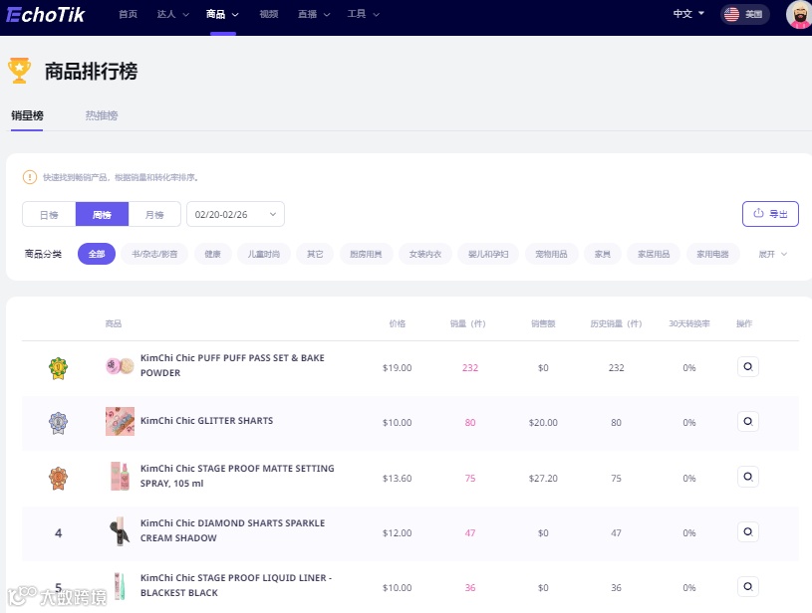Image resolution: width=812 pixels, height=613 pixels.
Task: Click the 历史销量（件） column header
Action: (617, 323)
